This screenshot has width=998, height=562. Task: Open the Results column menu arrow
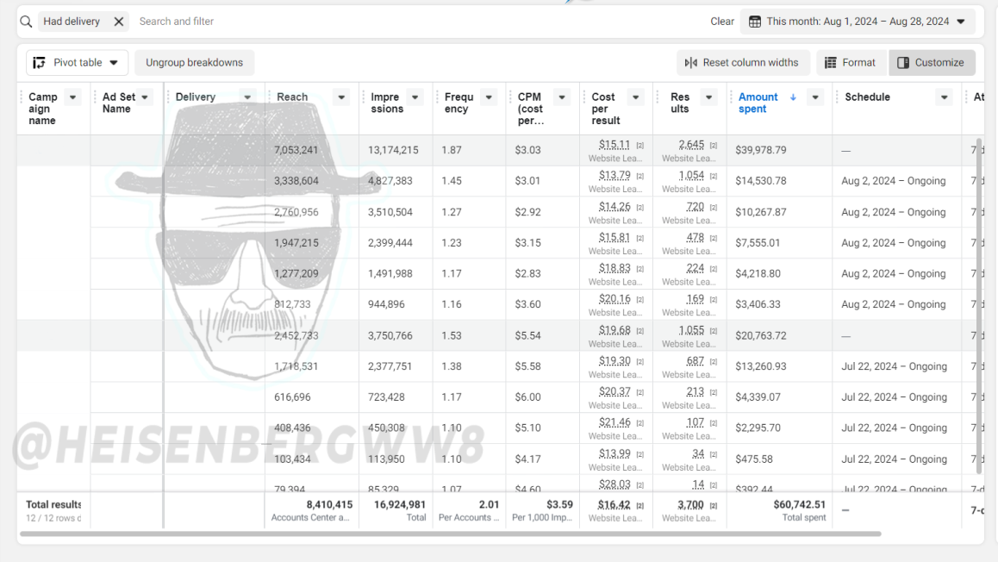[x=708, y=97]
